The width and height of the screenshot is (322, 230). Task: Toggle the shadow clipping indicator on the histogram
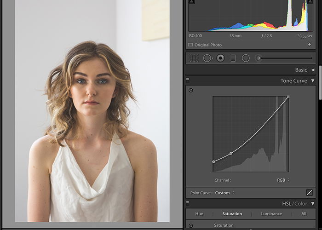(191, 1)
